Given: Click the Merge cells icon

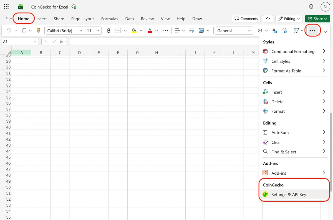Looking at the screenshot, I should [x=201, y=30].
